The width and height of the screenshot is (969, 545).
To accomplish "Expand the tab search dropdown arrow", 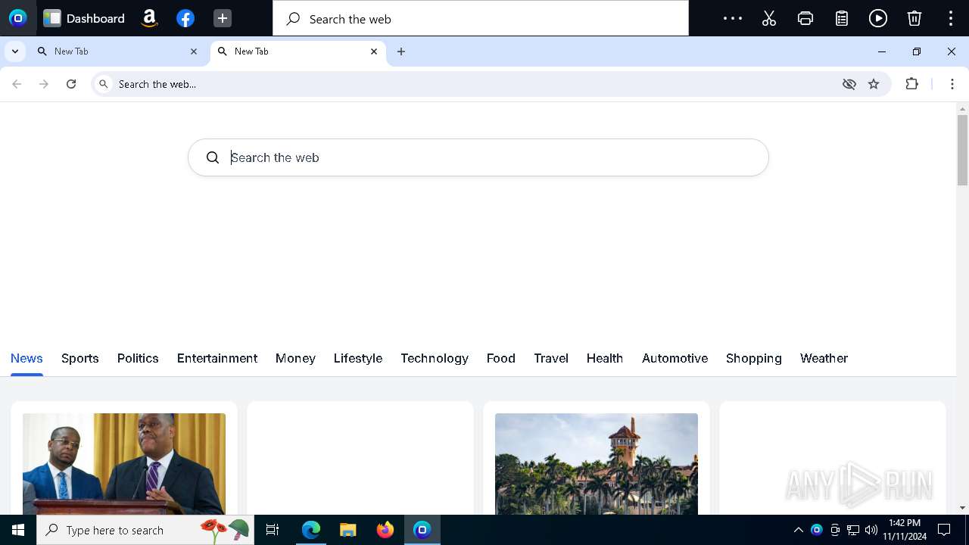I will [x=15, y=51].
